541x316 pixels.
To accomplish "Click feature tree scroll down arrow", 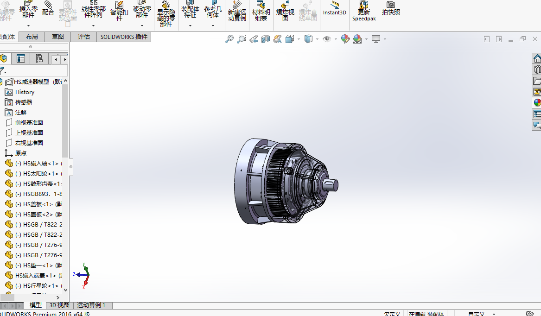I will [65, 290].
